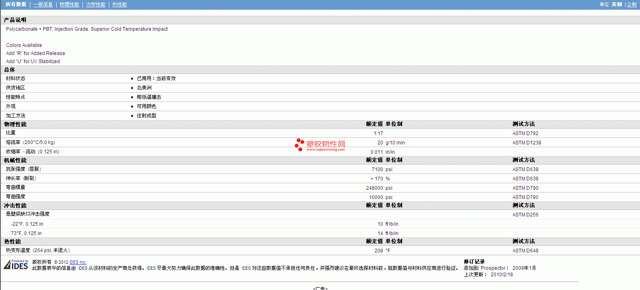The image size is (640, 290).
Task: Click the 熔流率 row label
Action: 30,142
